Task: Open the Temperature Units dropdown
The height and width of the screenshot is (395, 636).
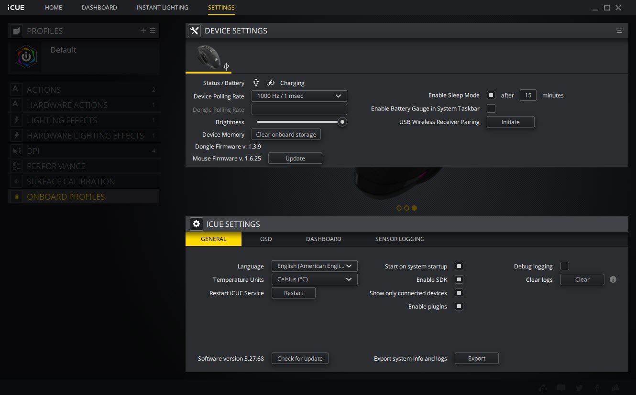Action: click(314, 279)
